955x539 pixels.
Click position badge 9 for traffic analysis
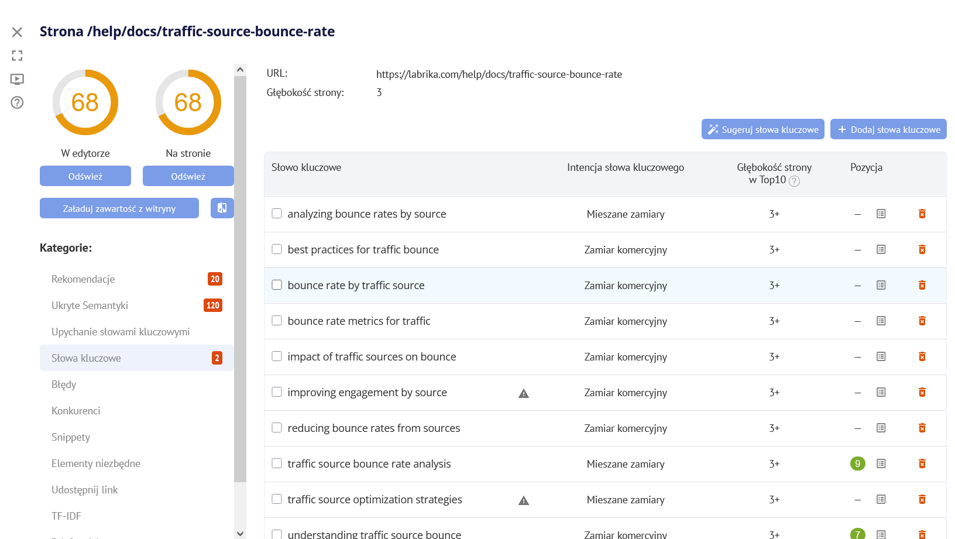point(857,464)
